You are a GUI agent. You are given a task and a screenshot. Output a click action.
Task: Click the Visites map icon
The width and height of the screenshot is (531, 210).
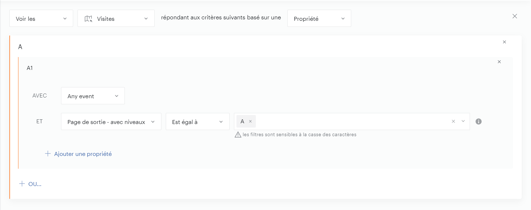click(88, 19)
